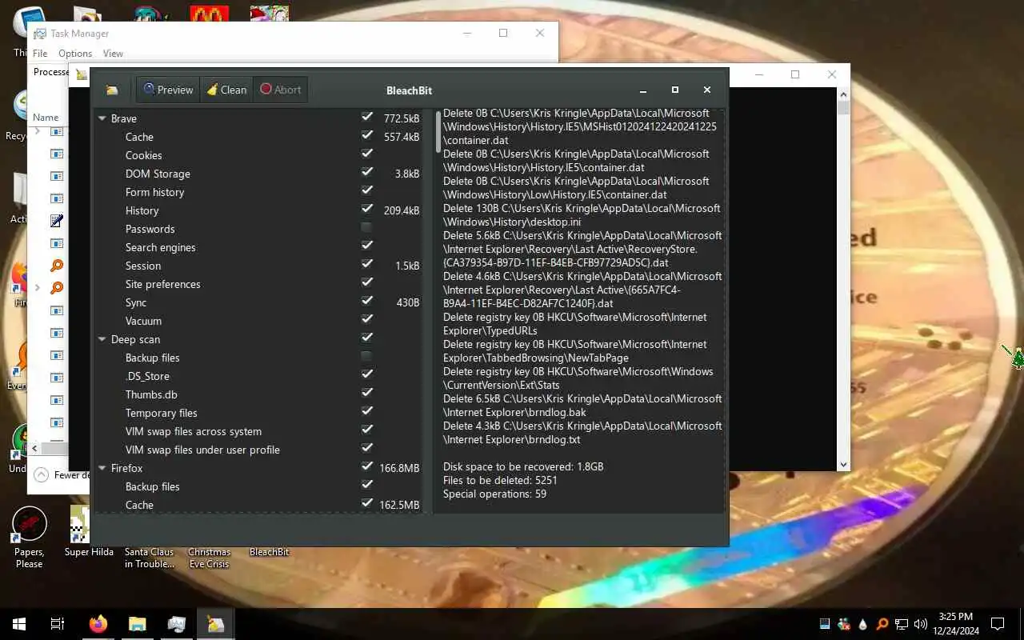Click the water drop tray icon
The image size is (1024, 640).
coord(862,624)
